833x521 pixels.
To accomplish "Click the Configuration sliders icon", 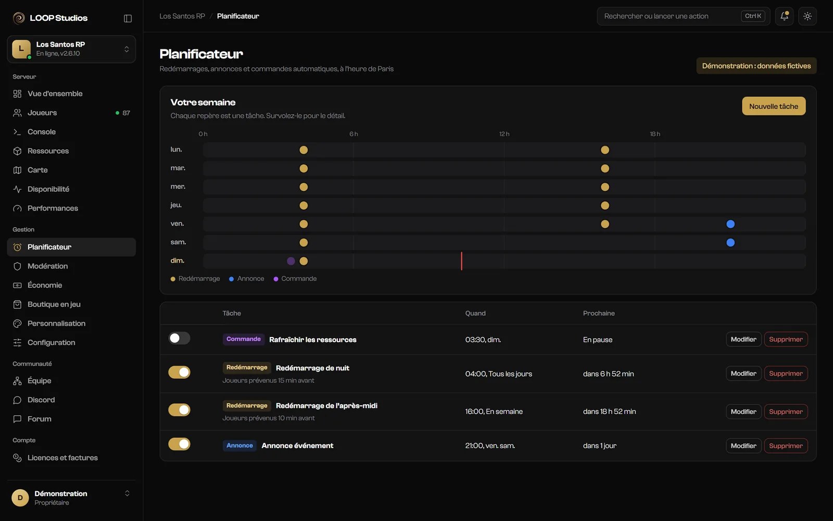I will tap(17, 342).
